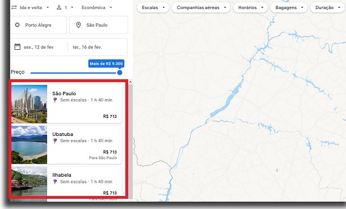Click Sem escalas text on Ubatuba card
Viewport: 346px width, 209px height.
coord(74,140)
